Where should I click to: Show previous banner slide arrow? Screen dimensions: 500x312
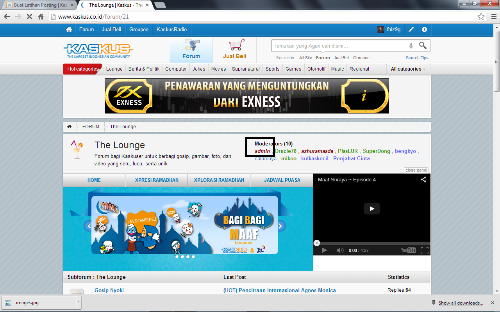(88, 226)
